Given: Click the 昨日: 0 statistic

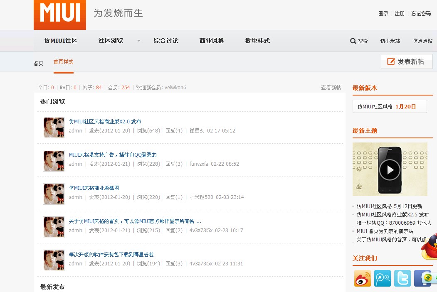Looking at the screenshot, I should [x=68, y=87].
